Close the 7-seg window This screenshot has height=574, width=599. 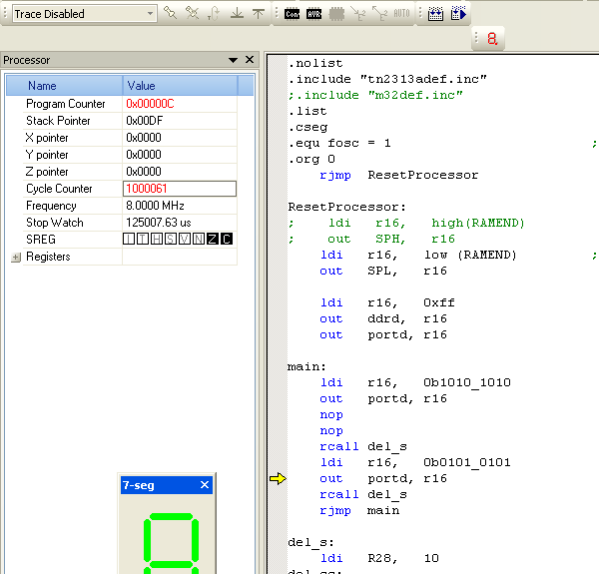[x=205, y=485]
